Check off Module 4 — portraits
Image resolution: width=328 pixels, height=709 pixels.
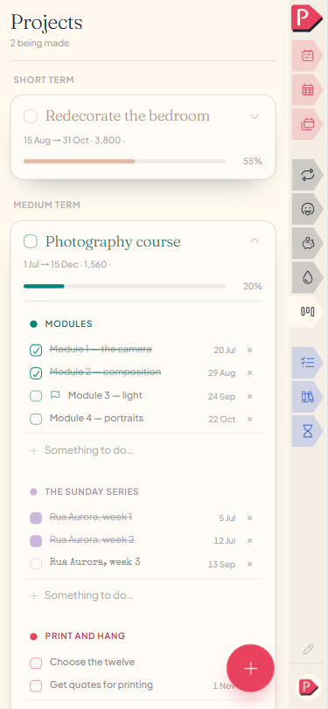pos(36,419)
